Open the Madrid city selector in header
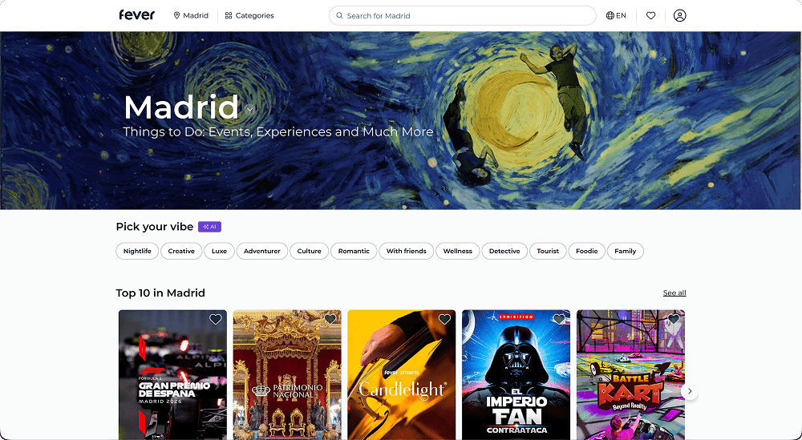Screen dimensions: 802x440 (x=191, y=16)
